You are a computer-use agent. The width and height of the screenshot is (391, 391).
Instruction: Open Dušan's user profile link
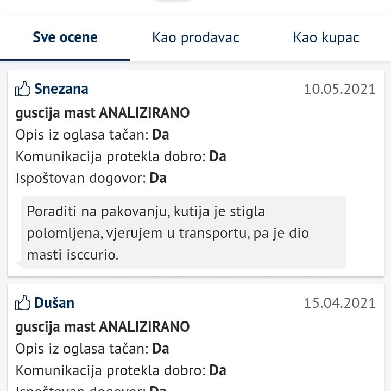click(54, 303)
